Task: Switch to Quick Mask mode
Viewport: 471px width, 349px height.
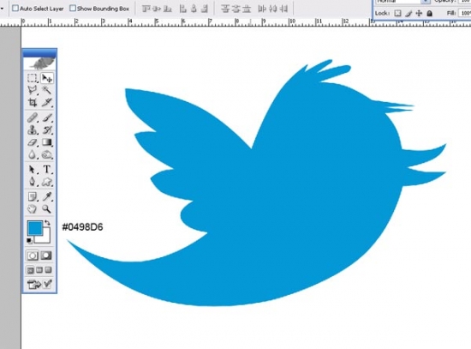Action: point(46,256)
